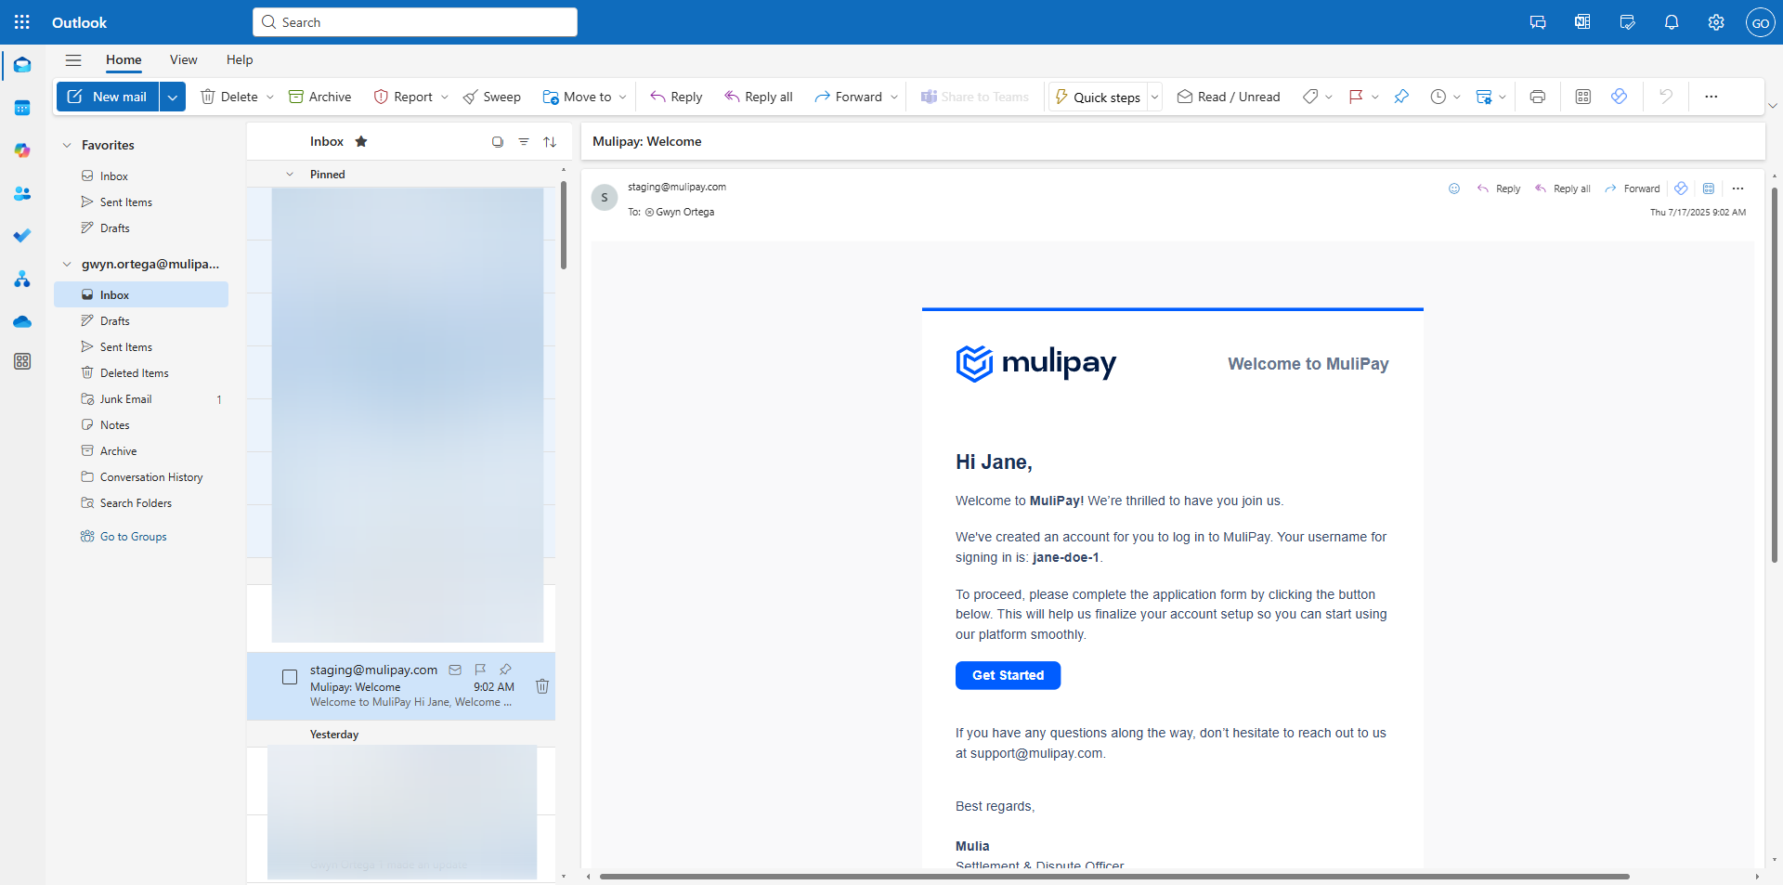The image size is (1783, 885).
Task: Click the Search input field
Action: [415, 22]
